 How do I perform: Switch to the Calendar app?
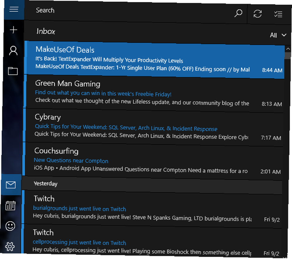pos(11,205)
